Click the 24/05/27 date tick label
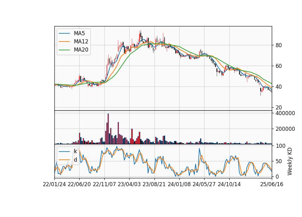The width and height of the screenshot is (302, 217). coord(204,185)
